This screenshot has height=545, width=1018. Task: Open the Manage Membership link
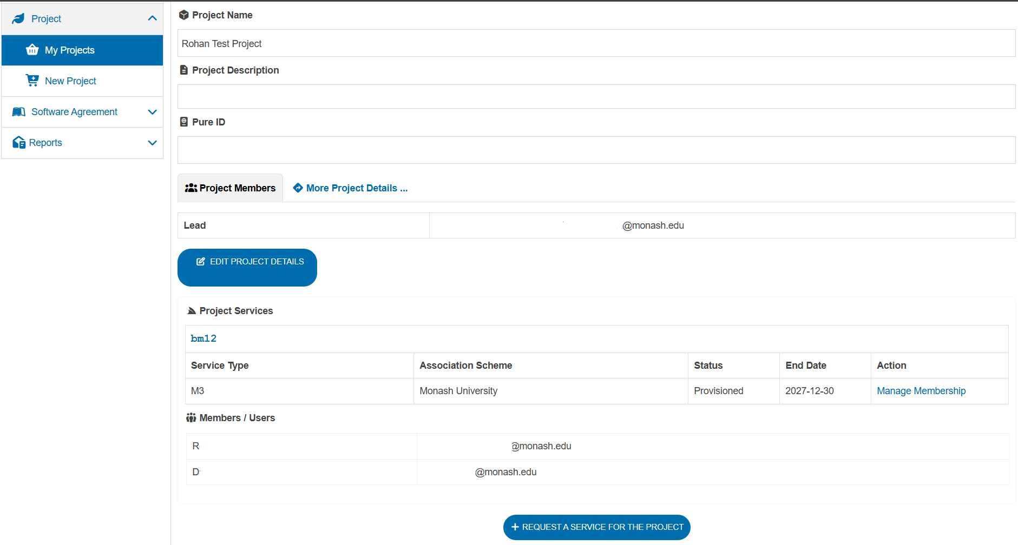click(921, 391)
